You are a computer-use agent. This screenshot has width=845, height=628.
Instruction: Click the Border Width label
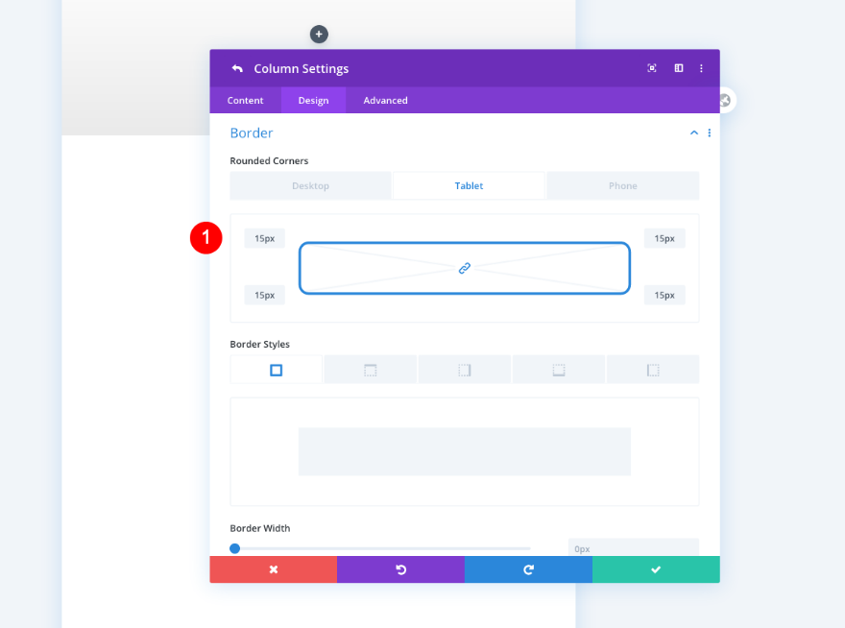[260, 528]
